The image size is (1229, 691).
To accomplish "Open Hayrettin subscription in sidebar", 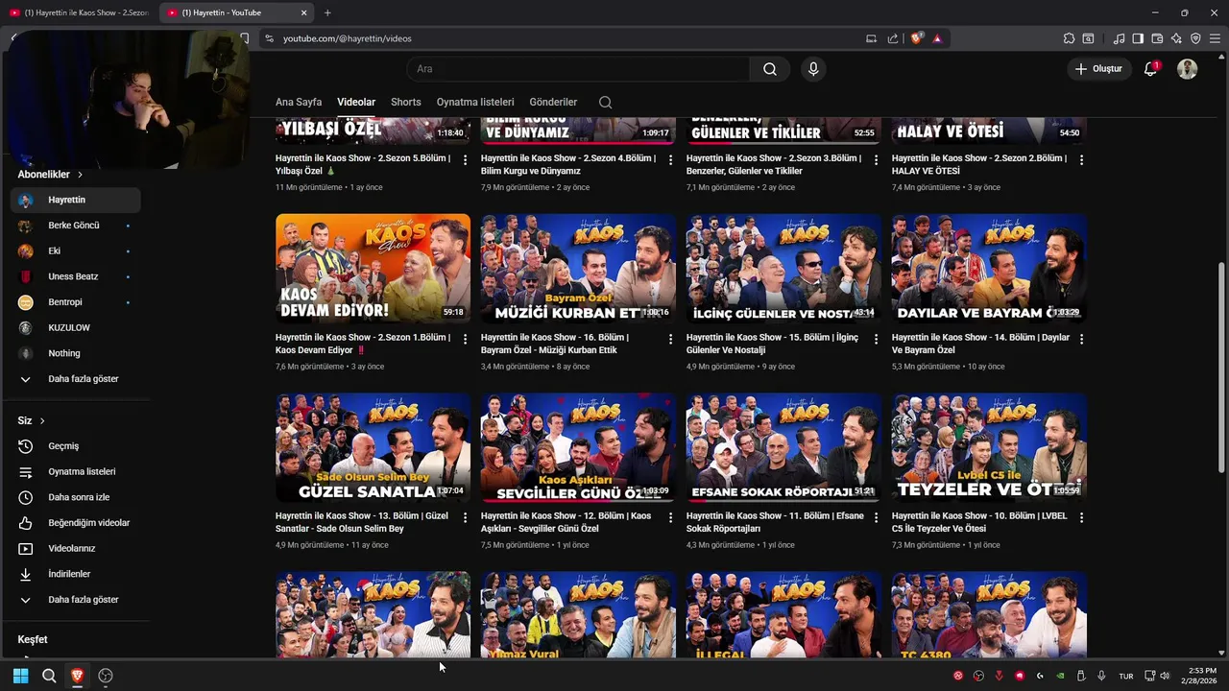I will (x=75, y=200).
